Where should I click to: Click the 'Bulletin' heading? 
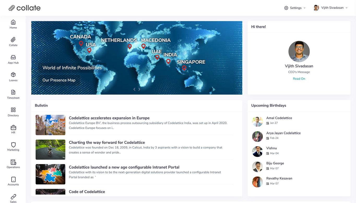click(41, 105)
